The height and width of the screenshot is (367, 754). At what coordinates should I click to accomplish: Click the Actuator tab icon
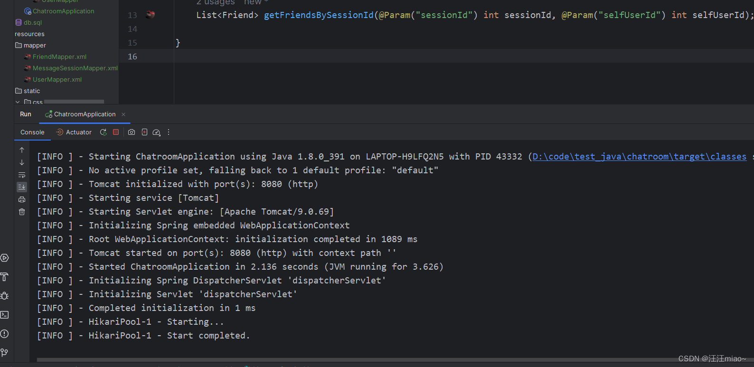pyautogui.click(x=60, y=132)
